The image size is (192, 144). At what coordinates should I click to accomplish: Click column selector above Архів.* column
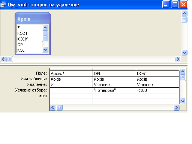coord(71,69)
